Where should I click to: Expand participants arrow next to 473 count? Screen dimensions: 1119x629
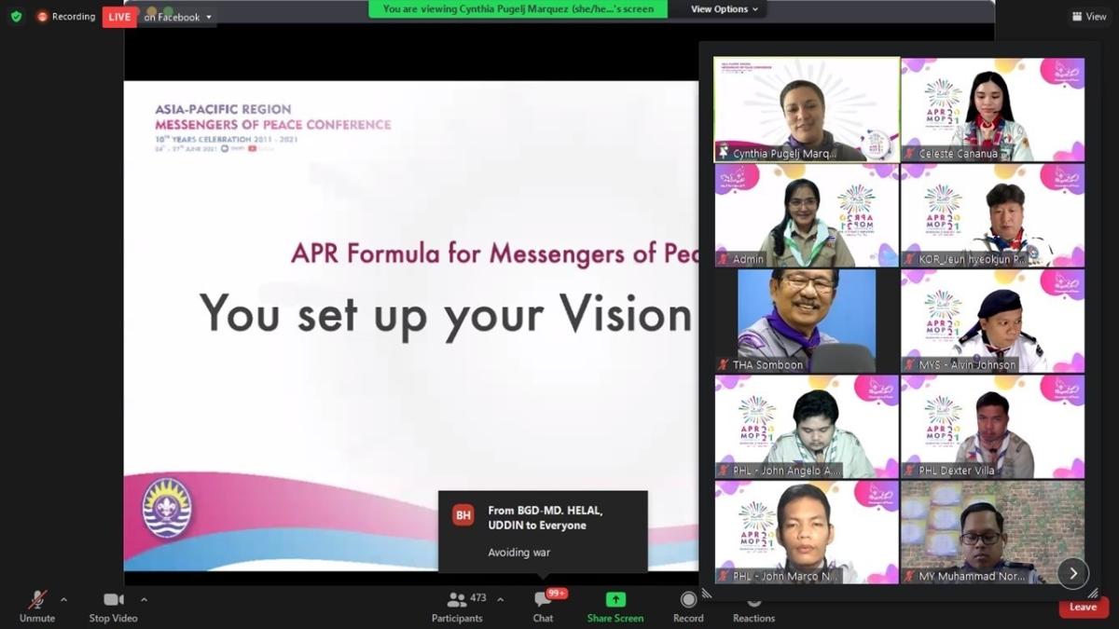click(x=500, y=599)
